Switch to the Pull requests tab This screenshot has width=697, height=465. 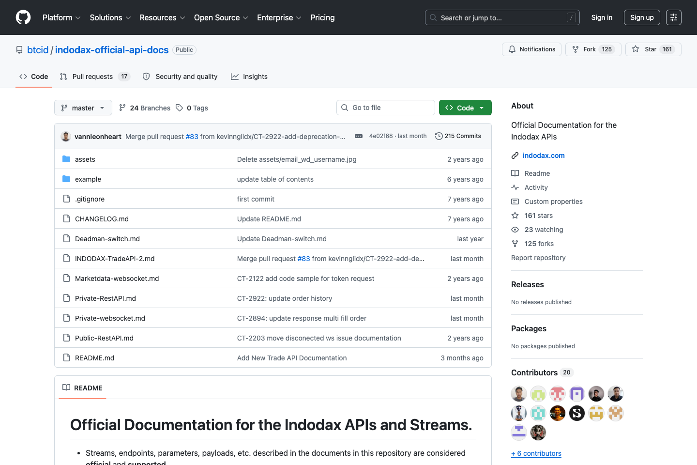pyautogui.click(x=92, y=77)
